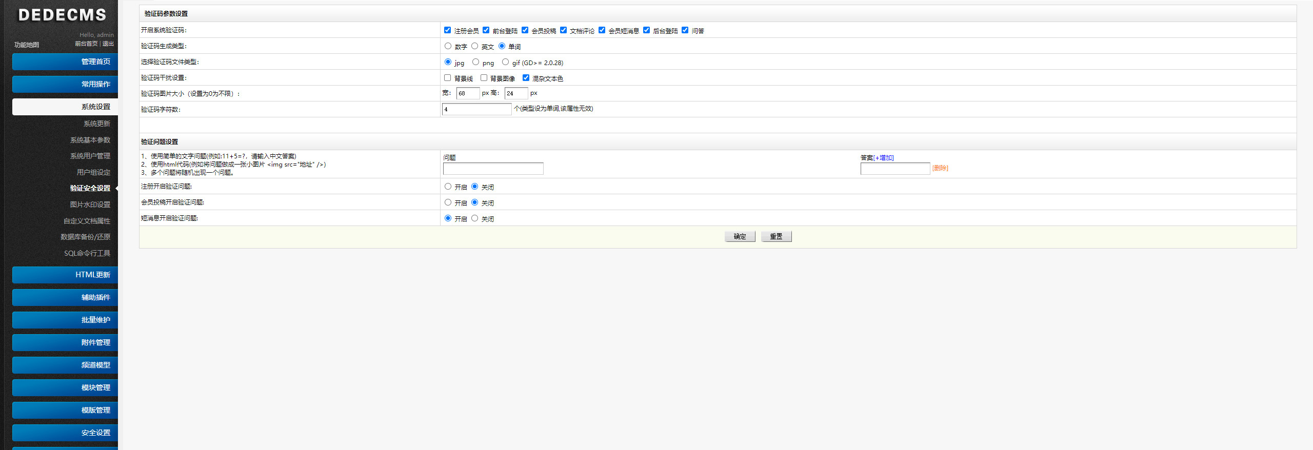The image size is (1313, 450).
Task: Select 数字 as captcha generation type
Action: tap(448, 46)
